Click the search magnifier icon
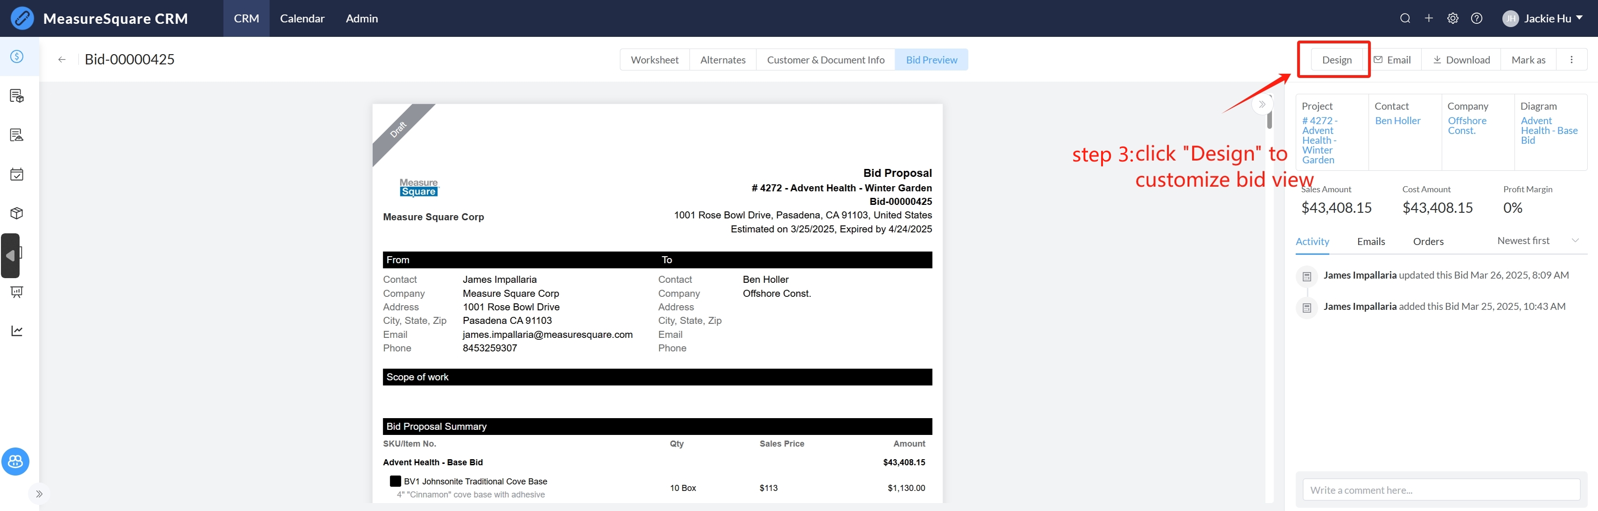The width and height of the screenshot is (1598, 511). tap(1405, 19)
